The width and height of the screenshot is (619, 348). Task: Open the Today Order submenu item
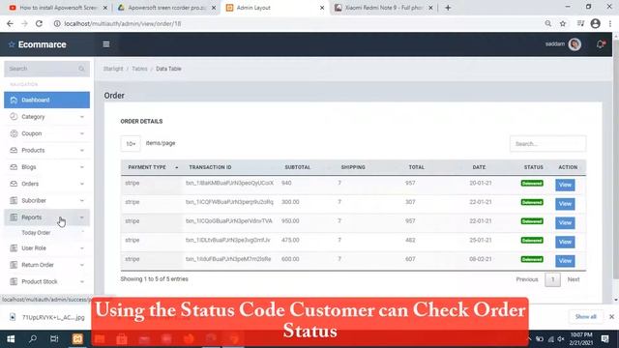click(x=36, y=233)
